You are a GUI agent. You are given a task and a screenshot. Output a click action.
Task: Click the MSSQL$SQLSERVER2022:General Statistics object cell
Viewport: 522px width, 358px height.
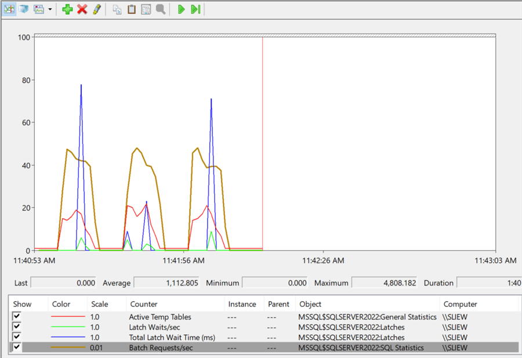pyautogui.click(x=367, y=317)
